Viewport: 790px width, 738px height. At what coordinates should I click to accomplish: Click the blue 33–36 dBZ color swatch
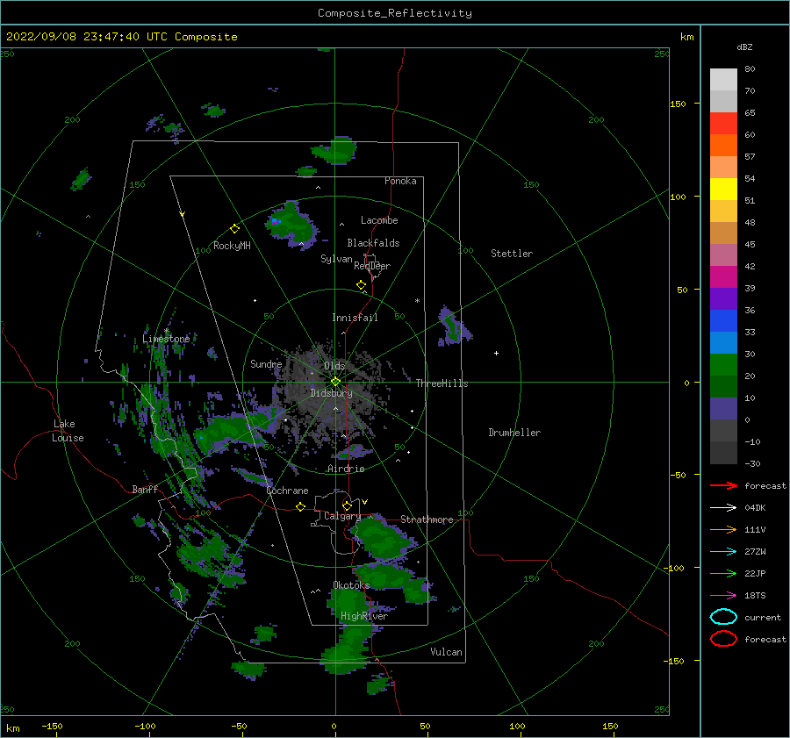(723, 321)
